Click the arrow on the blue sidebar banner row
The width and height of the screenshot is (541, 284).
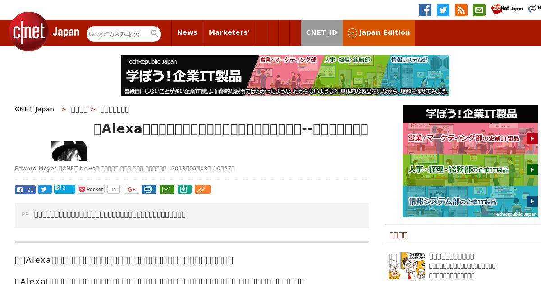point(532,202)
